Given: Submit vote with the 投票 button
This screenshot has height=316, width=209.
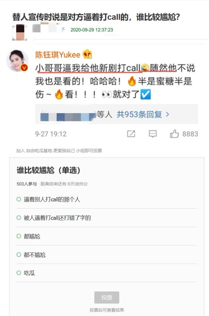Looking at the screenshot, I should tap(107, 297).
